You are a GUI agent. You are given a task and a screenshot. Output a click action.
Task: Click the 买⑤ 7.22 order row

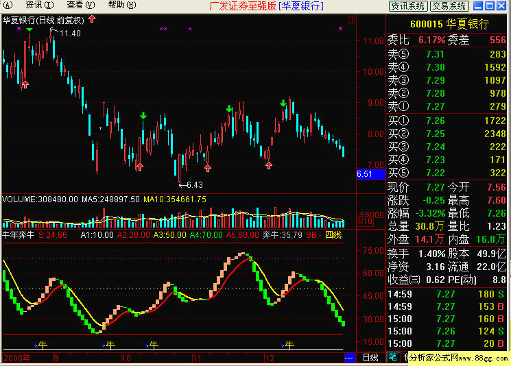[x=447, y=173]
